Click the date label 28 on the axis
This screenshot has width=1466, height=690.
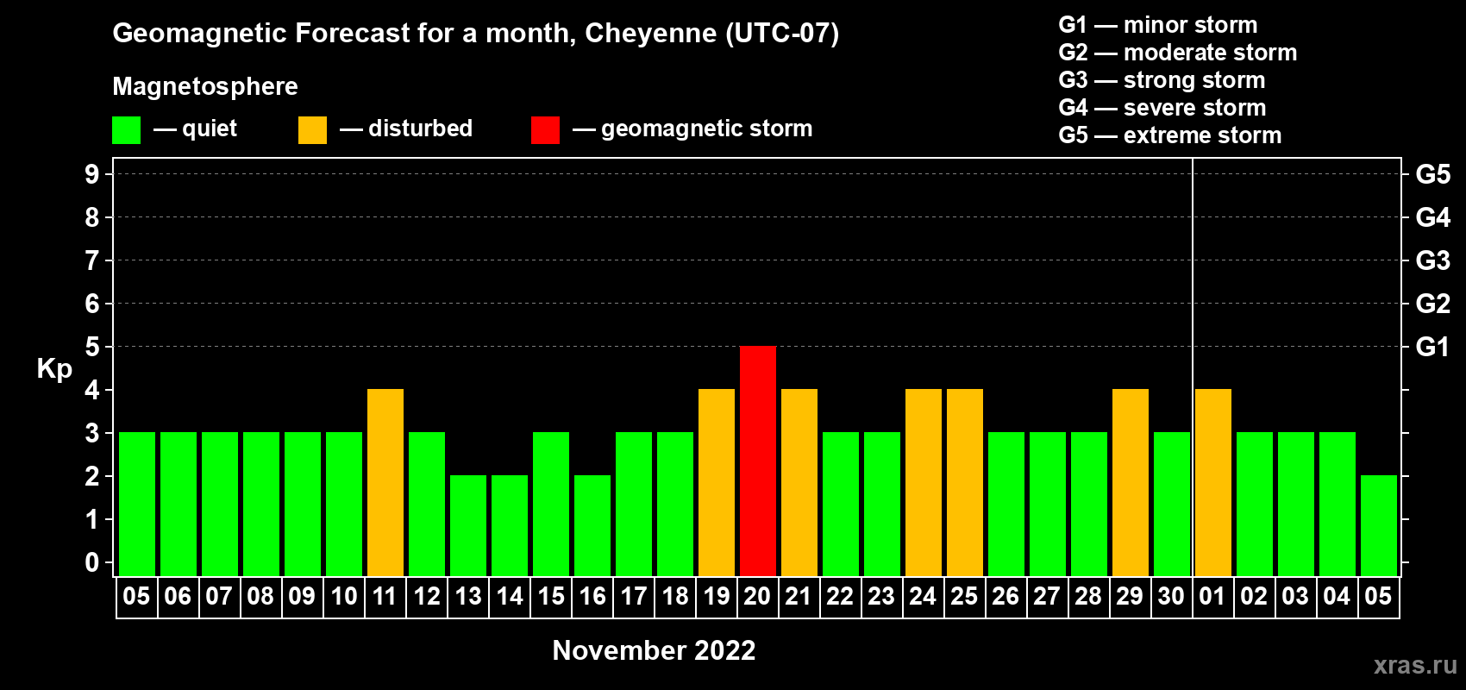[1088, 596]
